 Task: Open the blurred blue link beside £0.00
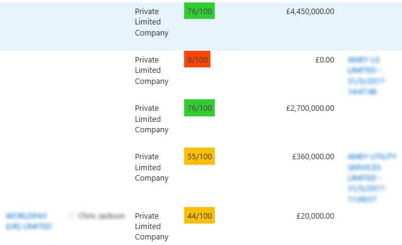click(367, 75)
